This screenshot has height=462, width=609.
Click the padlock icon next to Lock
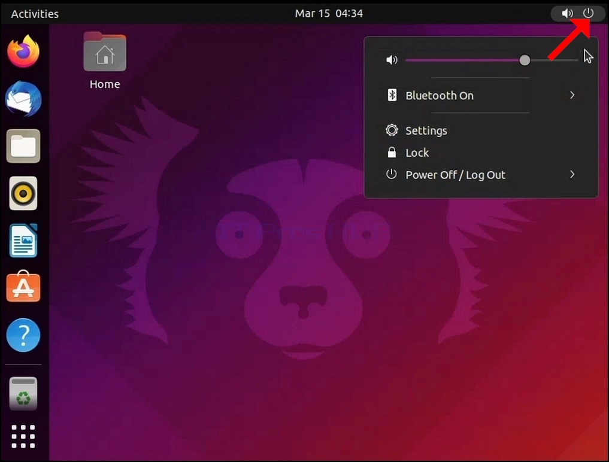[x=392, y=152]
